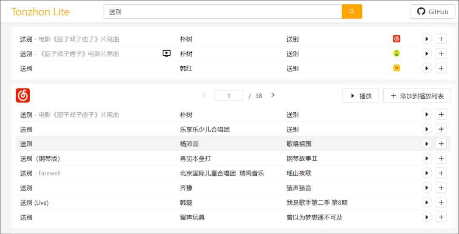Click Kuwo source icon in 韩红 row
The height and width of the screenshot is (234, 459).
397,68
